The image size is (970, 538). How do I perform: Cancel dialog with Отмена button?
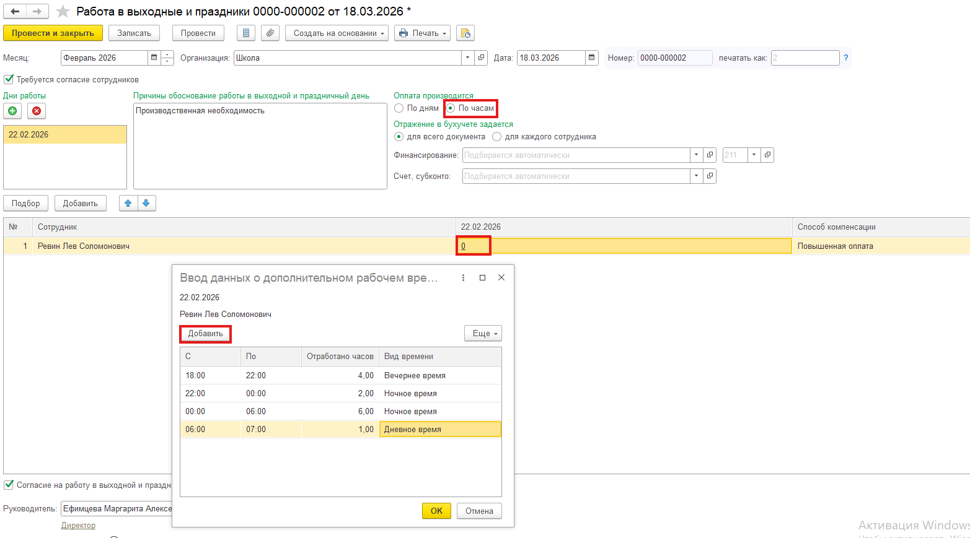[479, 511]
